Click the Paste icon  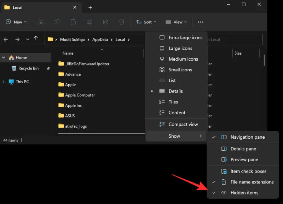tap(73, 22)
